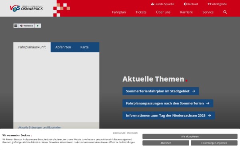Screen dimensions: 240x150
Task: Open Fahrplananpassungen nach den Sommerferien
Action: 168,103
